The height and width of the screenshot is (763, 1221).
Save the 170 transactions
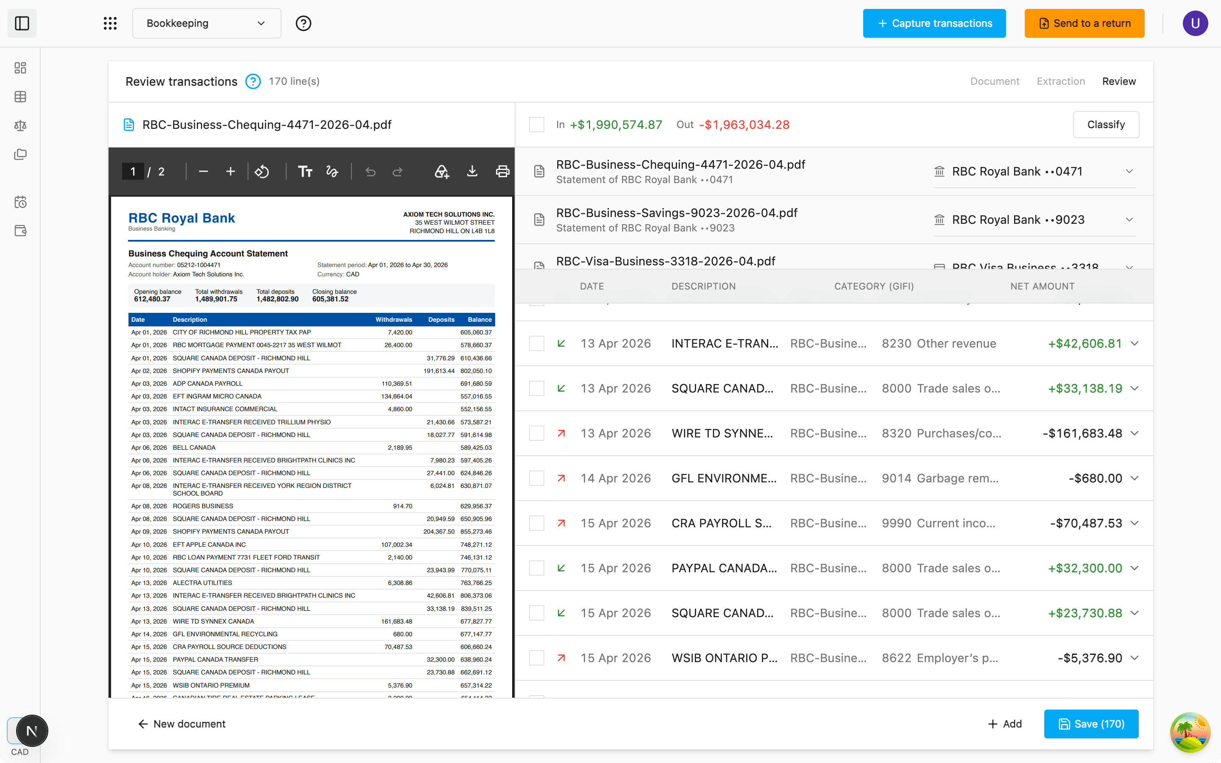pyautogui.click(x=1091, y=724)
